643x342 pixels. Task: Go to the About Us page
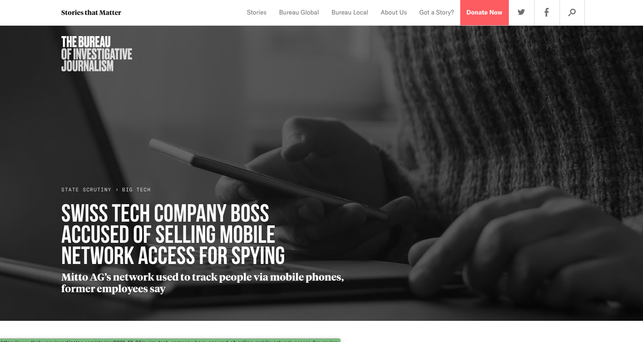pos(394,12)
